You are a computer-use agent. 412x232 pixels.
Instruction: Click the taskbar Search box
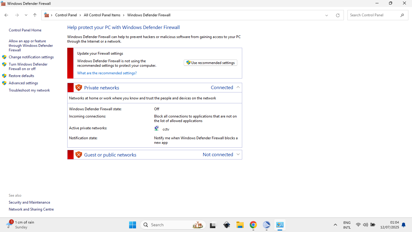pyautogui.click(x=173, y=225)
